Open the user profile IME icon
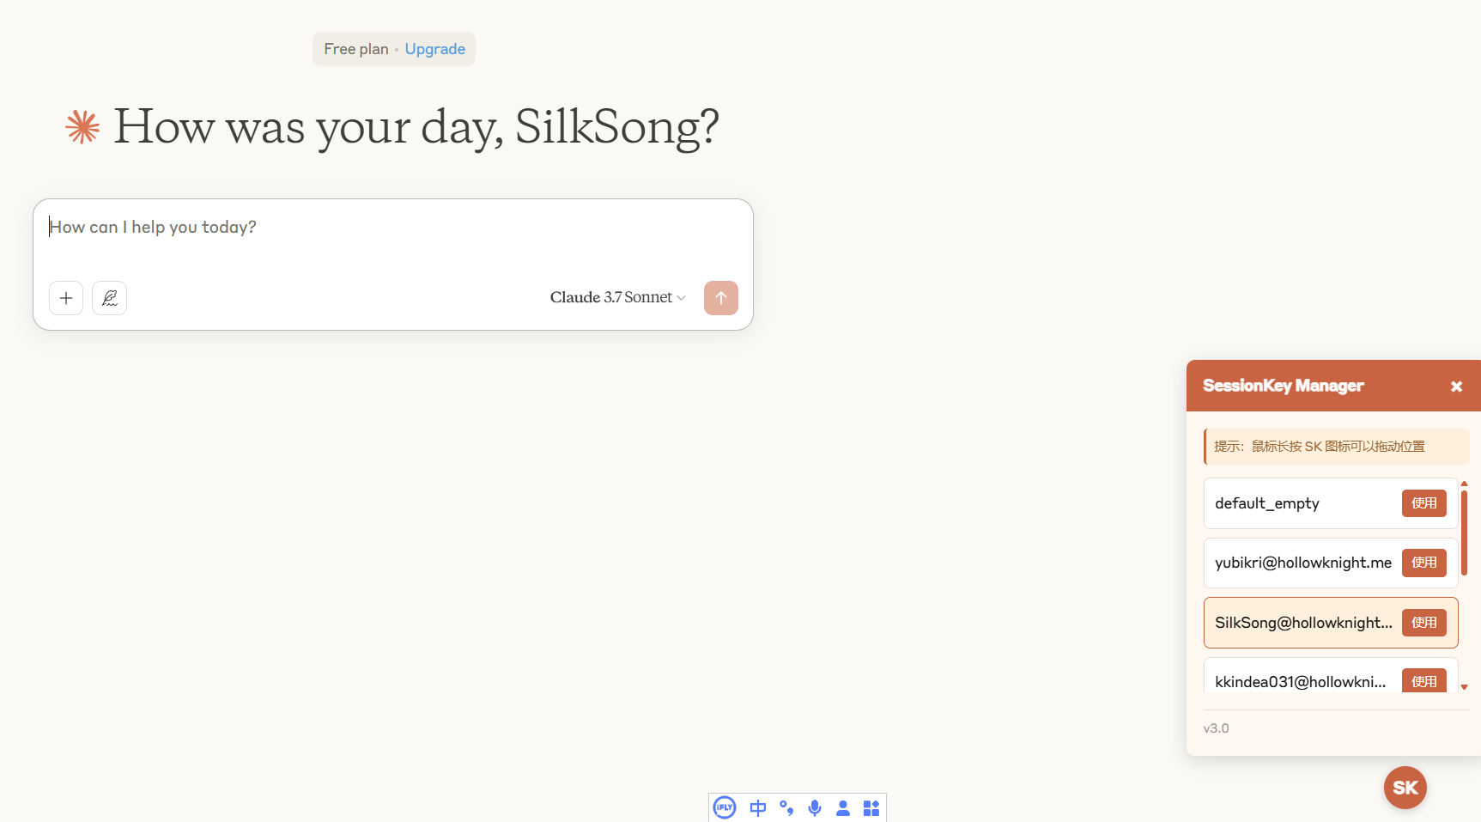This screenshot has height=822, width=1481. [x=843, y=807]
